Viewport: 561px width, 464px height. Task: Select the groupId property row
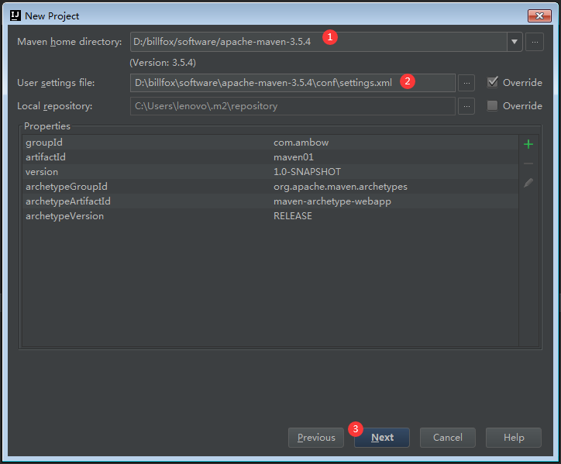pyautogui.click(x=270, y=143)
